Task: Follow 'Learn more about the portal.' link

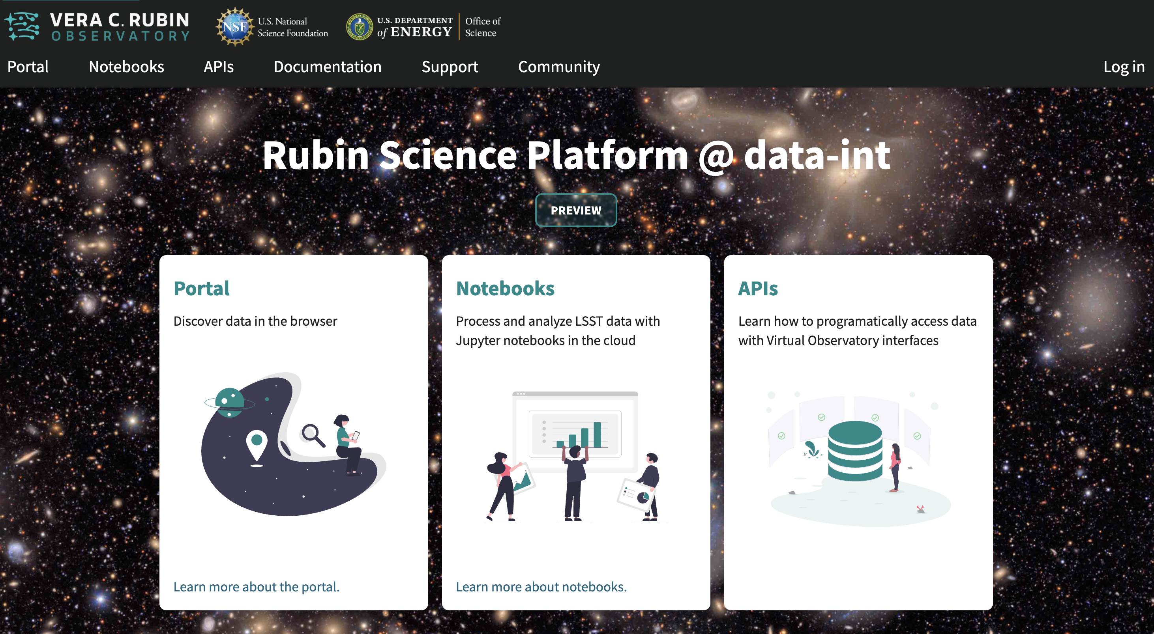Action: (x=256, y=587)
